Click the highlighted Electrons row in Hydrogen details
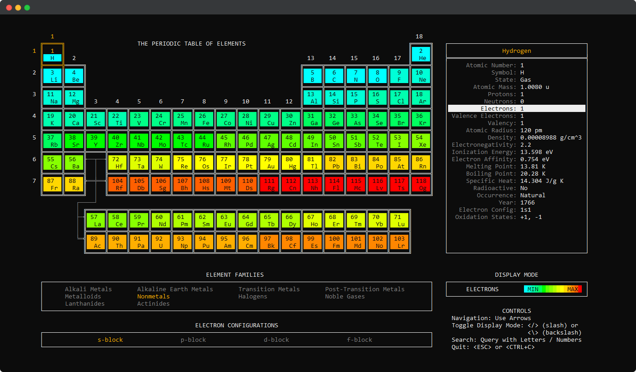Image resolution: width=636 pixels, height=372 pixels. (x=516, y=108)
